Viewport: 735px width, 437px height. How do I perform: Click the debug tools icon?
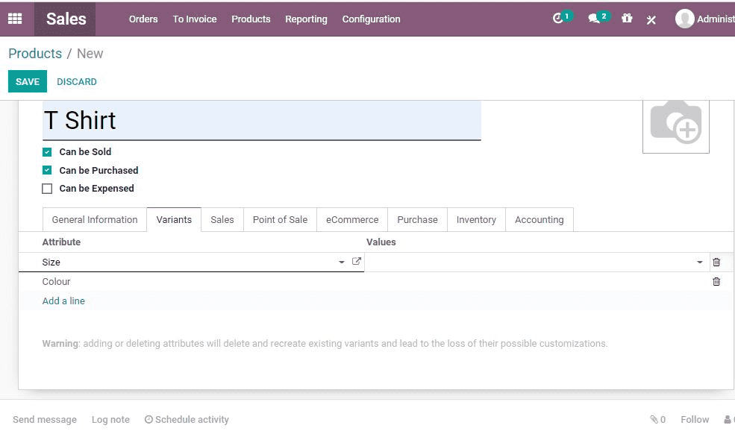coord(651,19)
